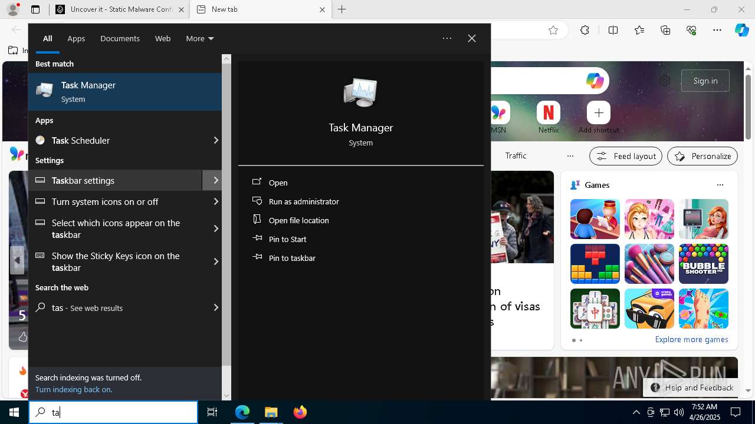Viewport: 755px width, 424px height.
Task: Open Traffic feed tab
Action: tap(516, 155)
